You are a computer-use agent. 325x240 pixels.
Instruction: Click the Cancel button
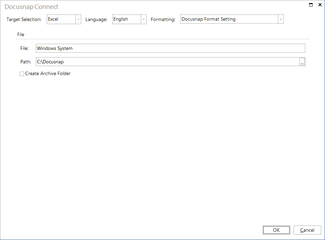tap(307, 230)
